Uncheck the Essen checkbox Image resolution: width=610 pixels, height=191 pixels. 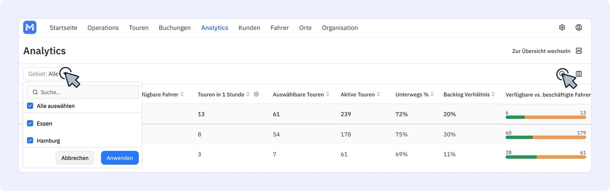tap(30, 123)
